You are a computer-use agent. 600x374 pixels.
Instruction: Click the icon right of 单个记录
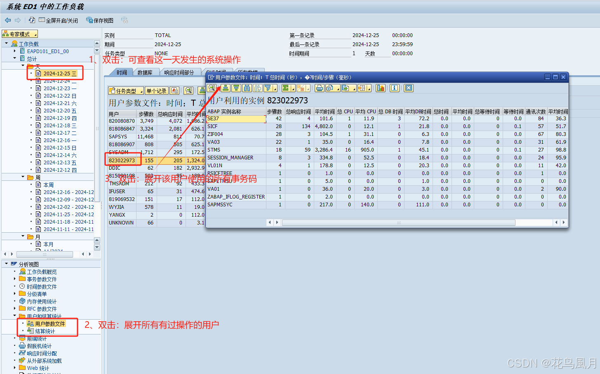(175, 91)
